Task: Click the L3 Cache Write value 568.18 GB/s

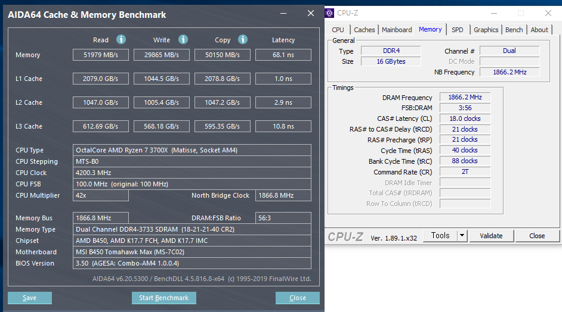Action: click(162, 126)
